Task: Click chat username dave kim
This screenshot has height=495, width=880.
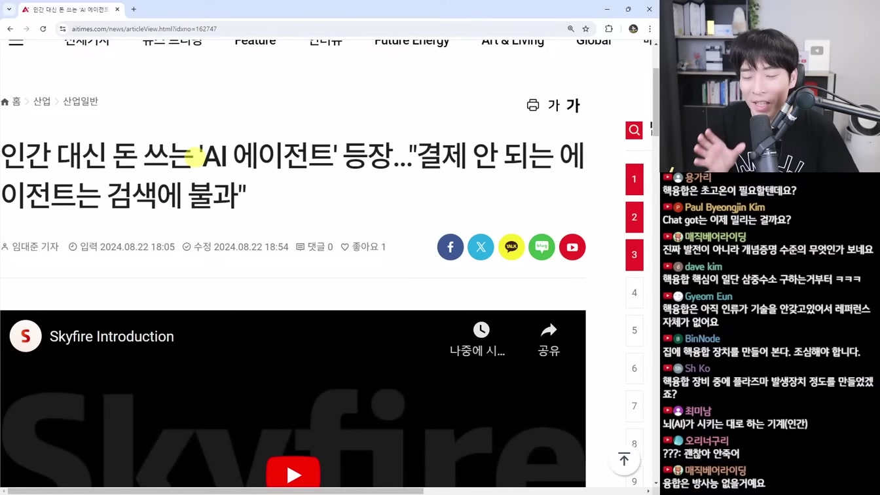Action: pos(703,266)
